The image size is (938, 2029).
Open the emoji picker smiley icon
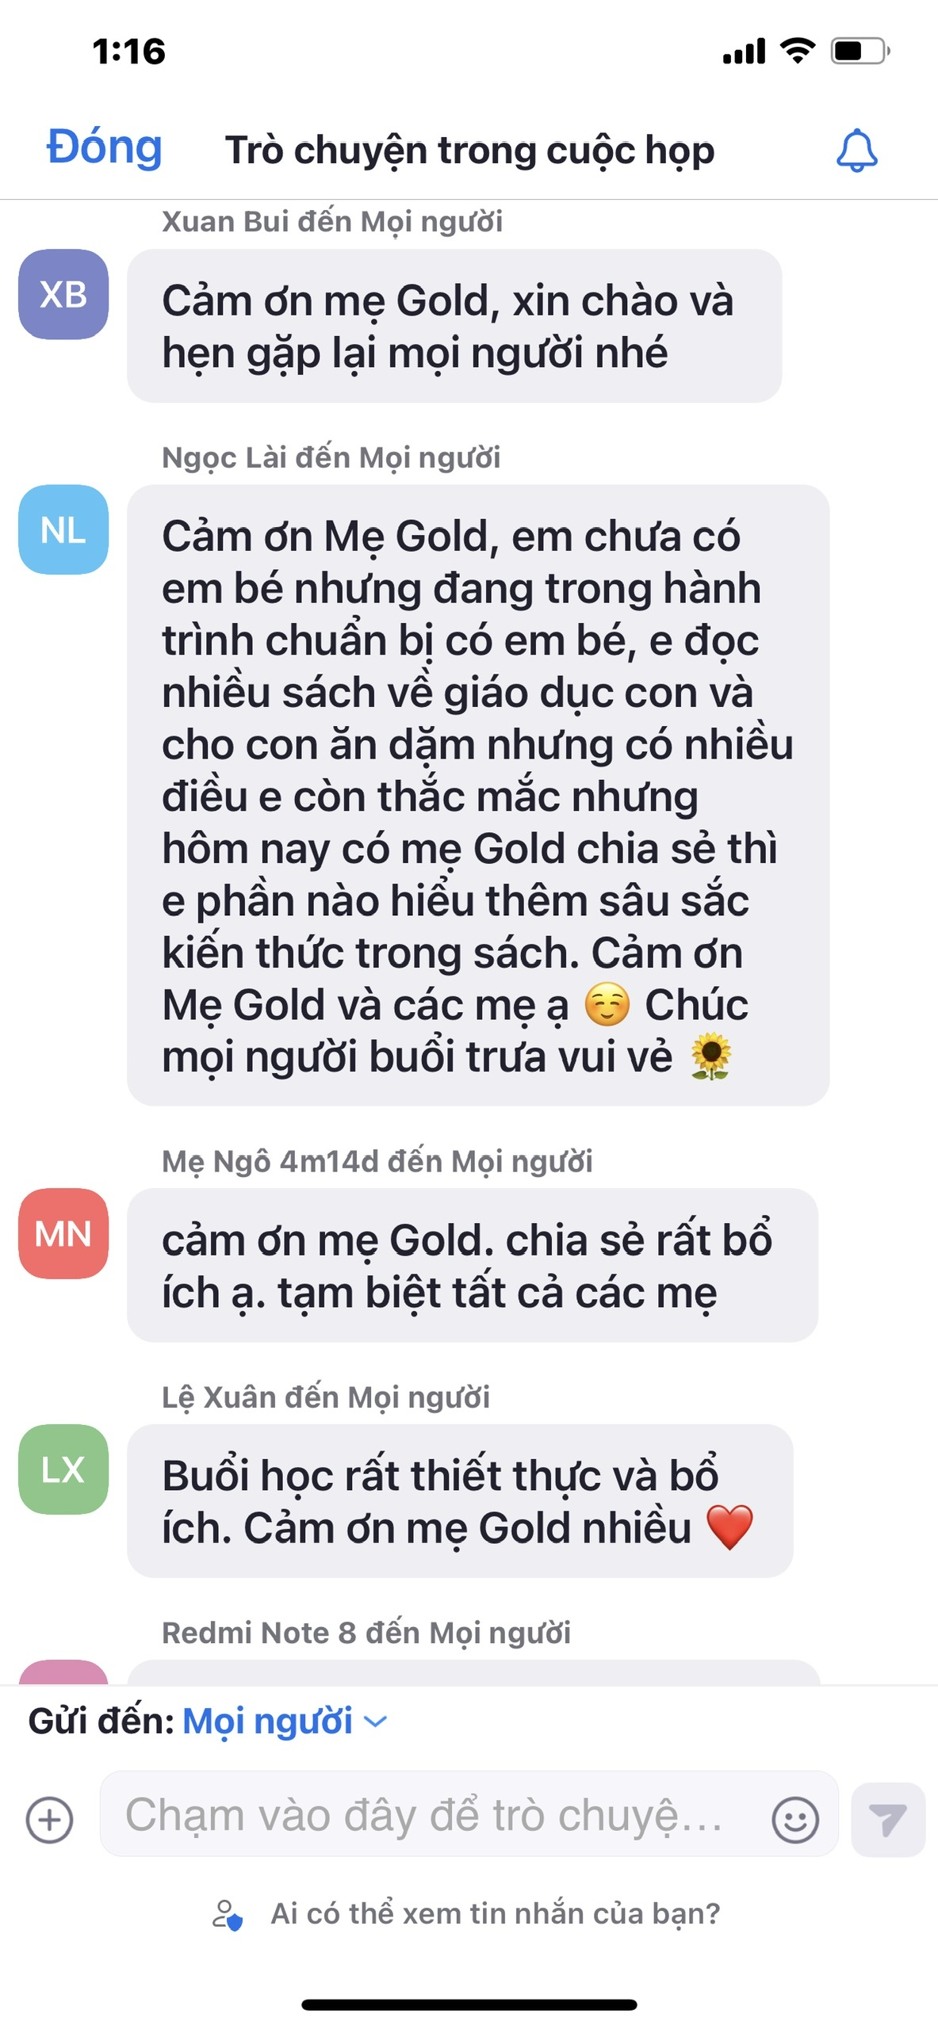tap(794, 1819)
